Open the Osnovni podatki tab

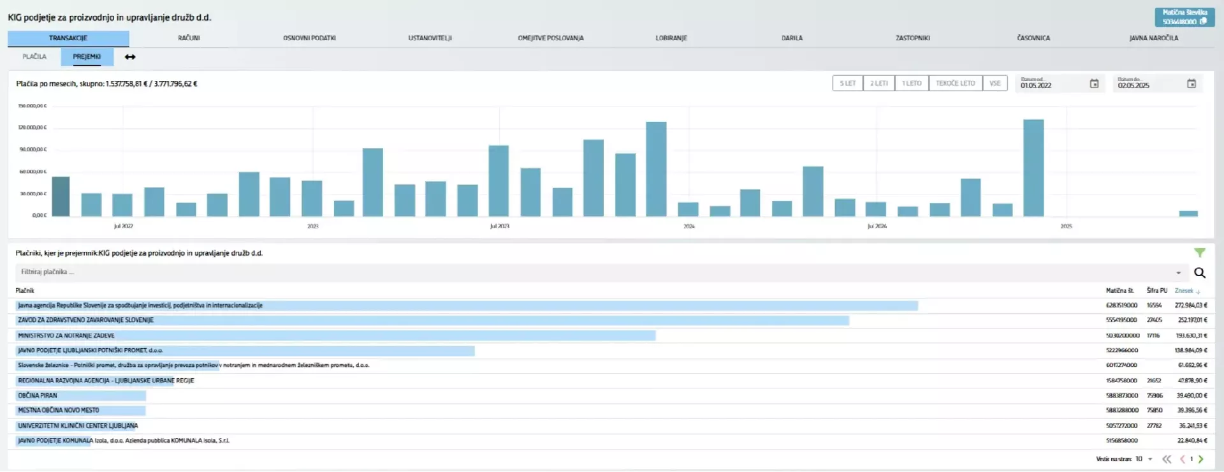pyautogui.click(x=309, y=38)
